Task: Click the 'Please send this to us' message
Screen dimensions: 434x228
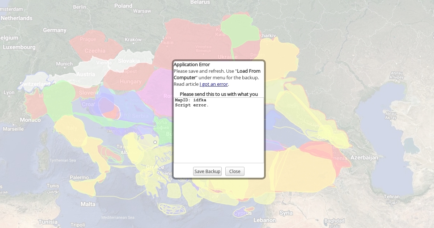Action: pos(219,94)
